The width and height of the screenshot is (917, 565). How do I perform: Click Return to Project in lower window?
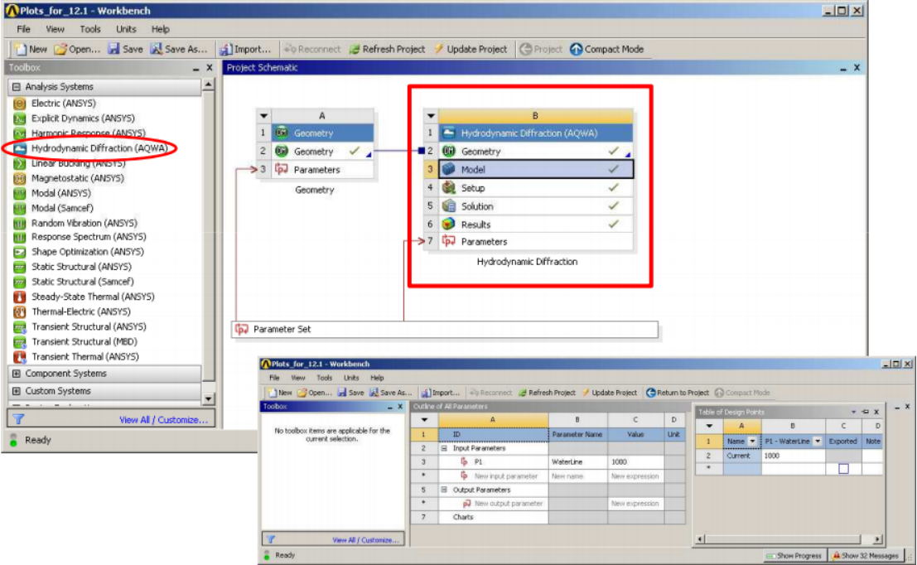tap(678, 393)
